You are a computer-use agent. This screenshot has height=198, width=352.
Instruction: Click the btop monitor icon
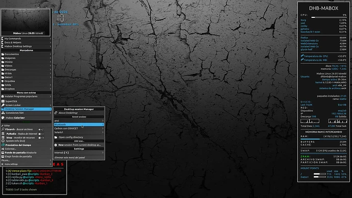coord(3,137)
